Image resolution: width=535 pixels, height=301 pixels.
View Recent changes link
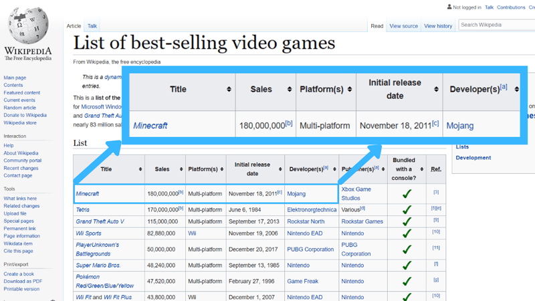click(x=21, y=169)
